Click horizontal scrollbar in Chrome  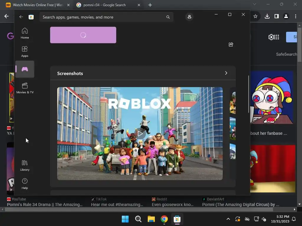tap(139, 210)
